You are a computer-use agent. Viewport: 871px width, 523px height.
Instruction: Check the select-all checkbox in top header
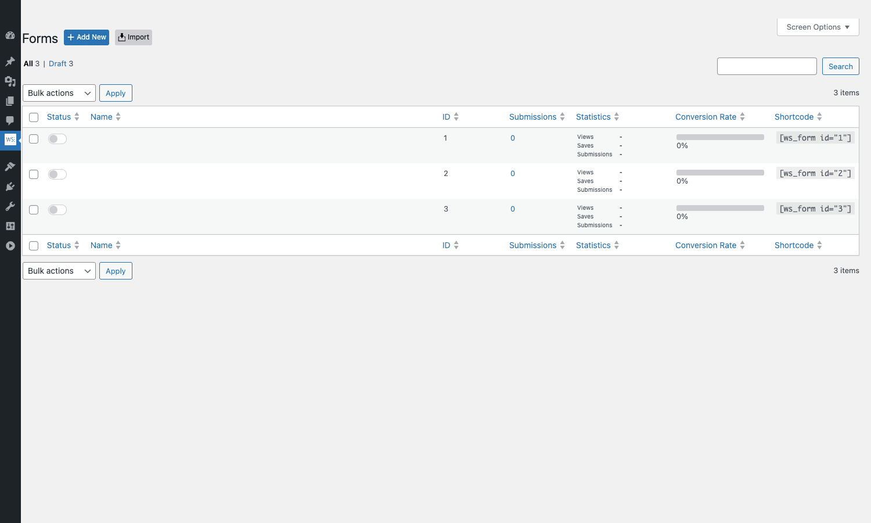coord(34,117)
